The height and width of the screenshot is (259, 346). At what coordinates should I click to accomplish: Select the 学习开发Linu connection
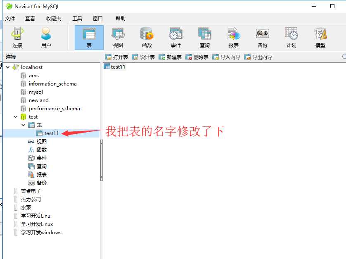coord(36,216)
